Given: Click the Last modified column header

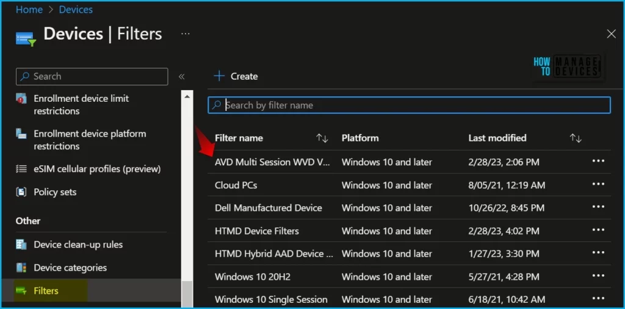Looking at the screenshot, I should click(497, 138).
